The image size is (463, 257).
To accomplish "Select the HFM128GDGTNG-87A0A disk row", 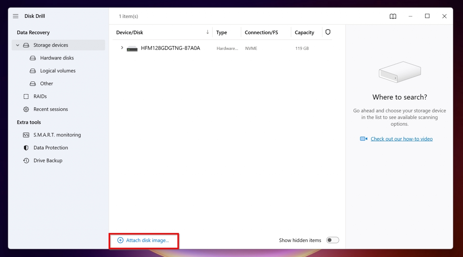I will tap(170, 48).
